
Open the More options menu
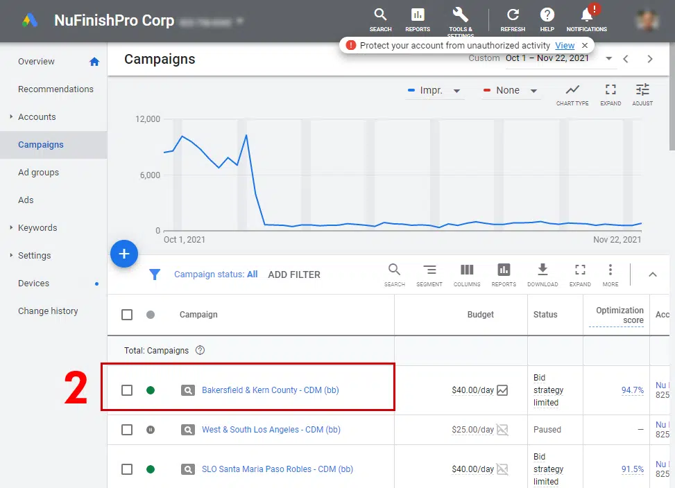[610, 275]
